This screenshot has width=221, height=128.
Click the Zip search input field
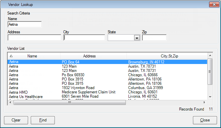point(154,38)
